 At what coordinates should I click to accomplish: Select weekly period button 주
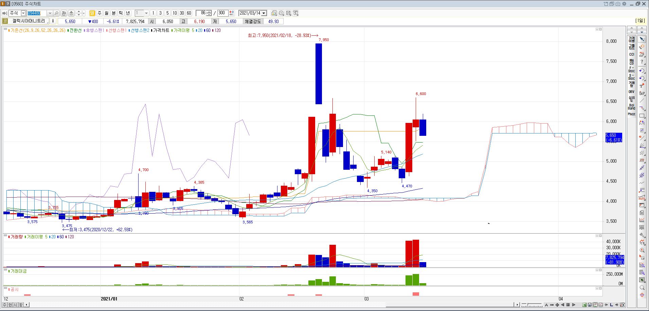pyautogui.click(x=100, y=13)
